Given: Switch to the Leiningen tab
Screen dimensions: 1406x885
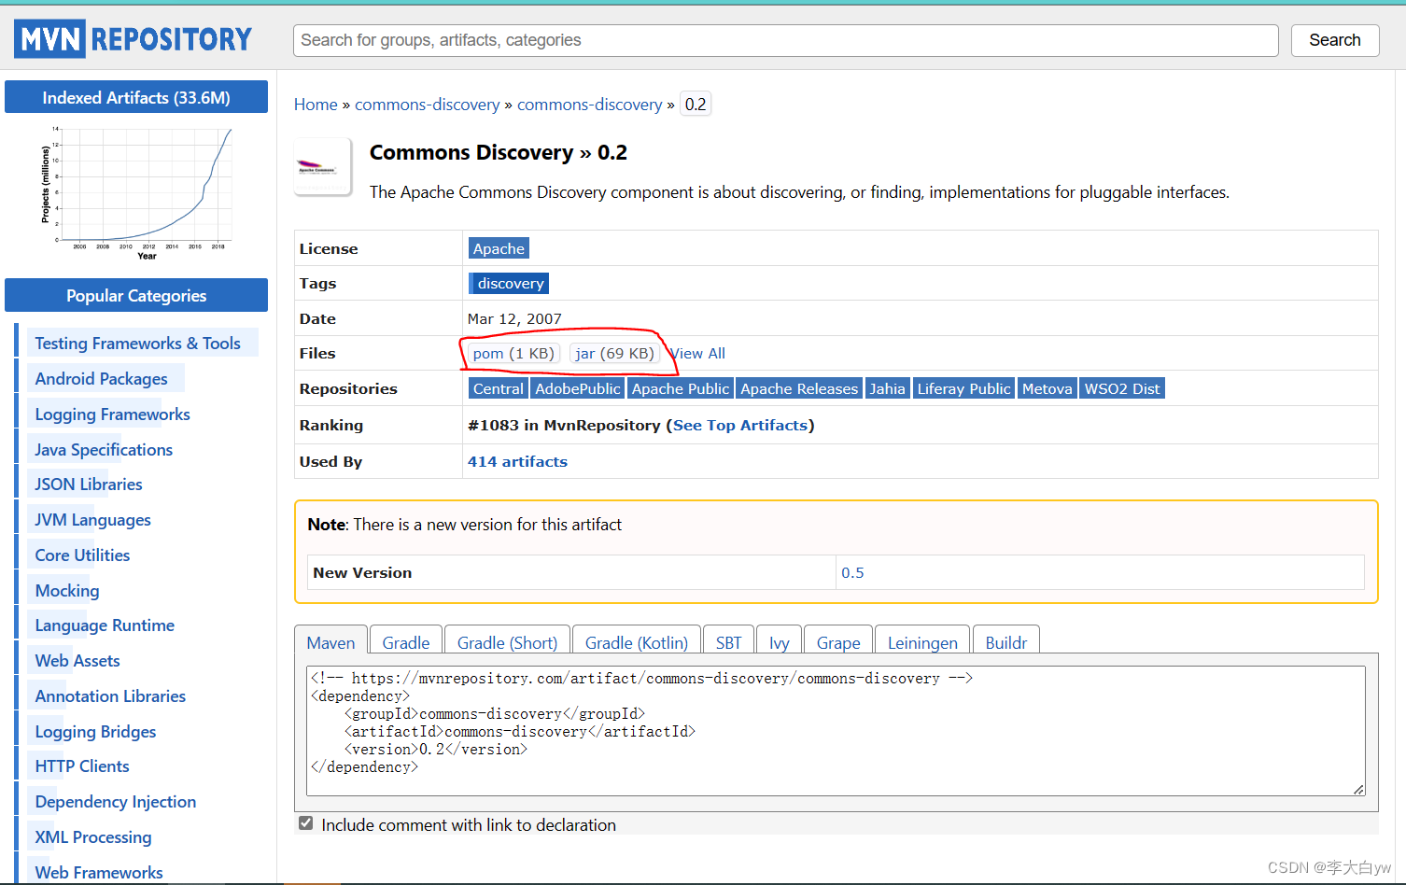Looking at the screenshot, I should click(922, 642).
